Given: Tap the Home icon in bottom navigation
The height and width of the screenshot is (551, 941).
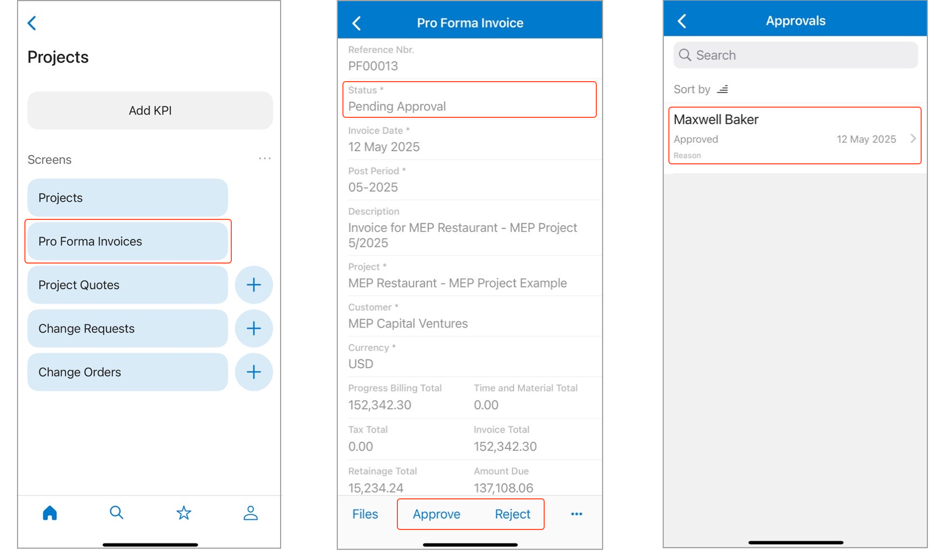Looking at the screenshot, I should click(50, 513).
